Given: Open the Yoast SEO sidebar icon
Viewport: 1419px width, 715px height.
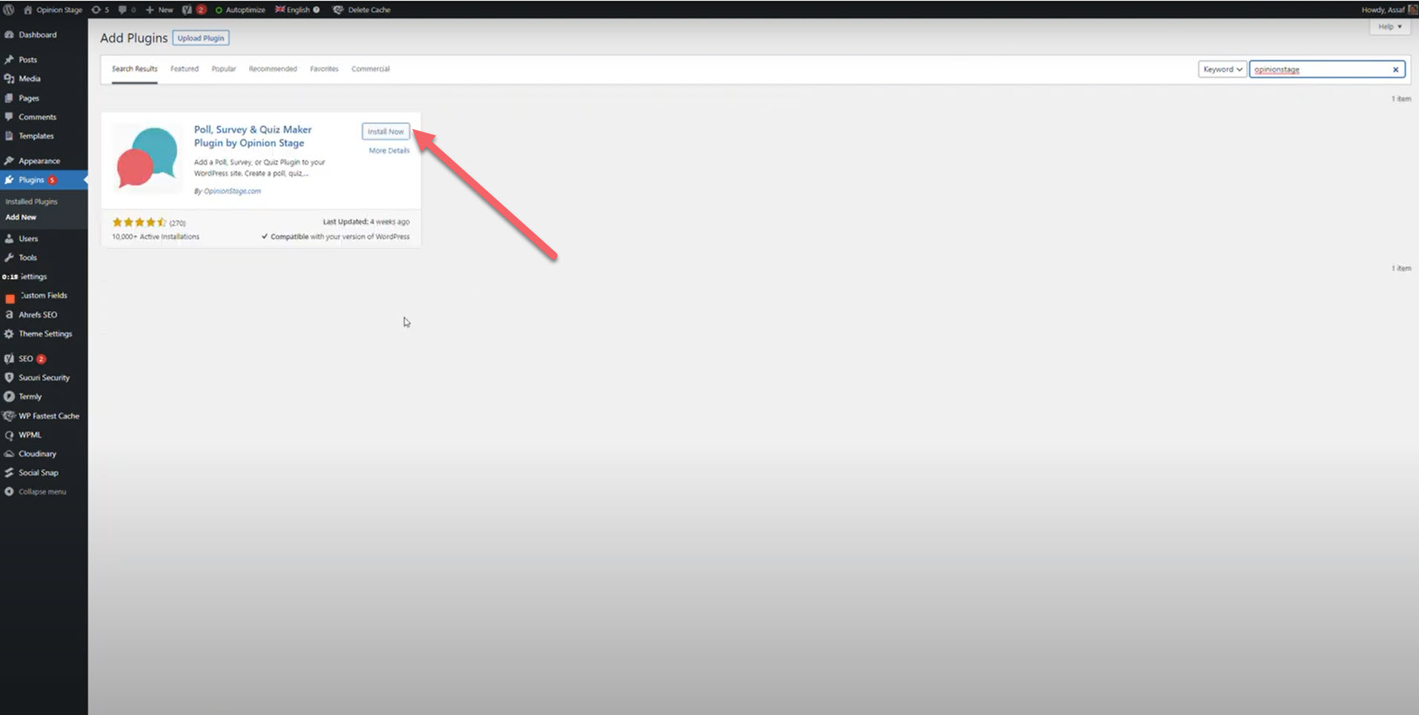Looking at the screenshot, I should (9, 359).
